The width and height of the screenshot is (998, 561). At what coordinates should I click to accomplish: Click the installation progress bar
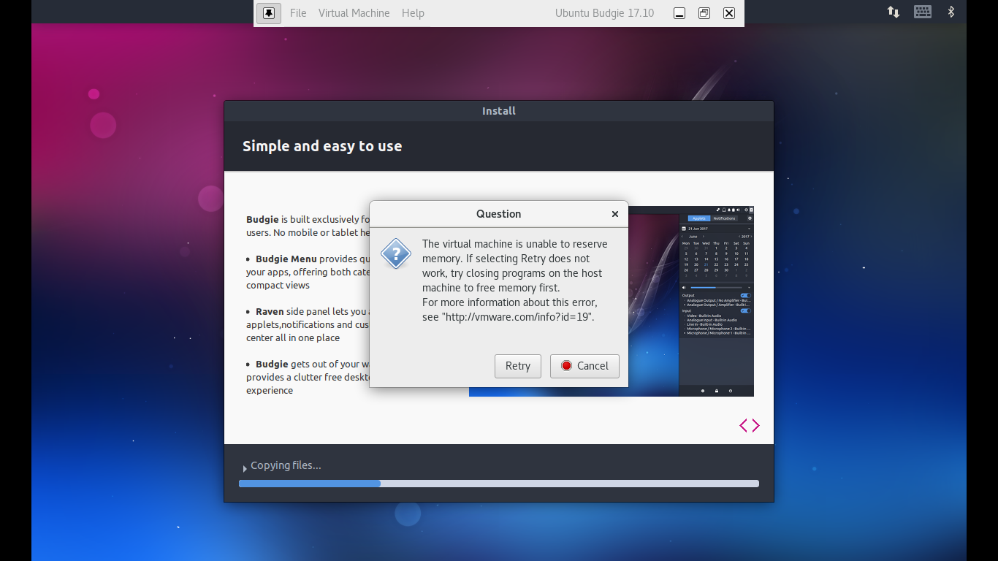tap(499, 484)
